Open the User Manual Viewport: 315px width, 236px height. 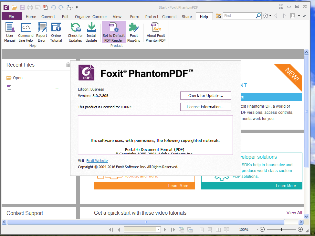[10, 32]
